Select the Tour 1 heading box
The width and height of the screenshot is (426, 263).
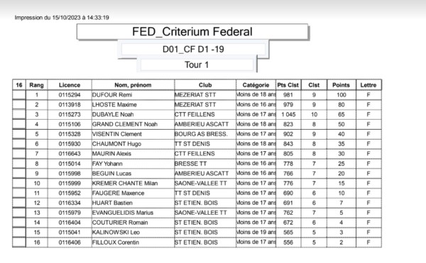(x=197, y=65)
